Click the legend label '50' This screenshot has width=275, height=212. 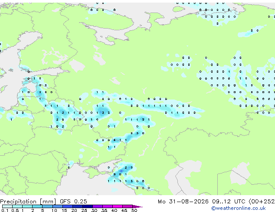(134, 210)
